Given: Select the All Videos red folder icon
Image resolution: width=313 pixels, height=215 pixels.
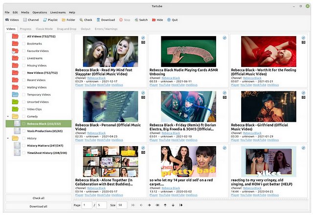Looking at the screenshot, I should (x=15, y=36).
